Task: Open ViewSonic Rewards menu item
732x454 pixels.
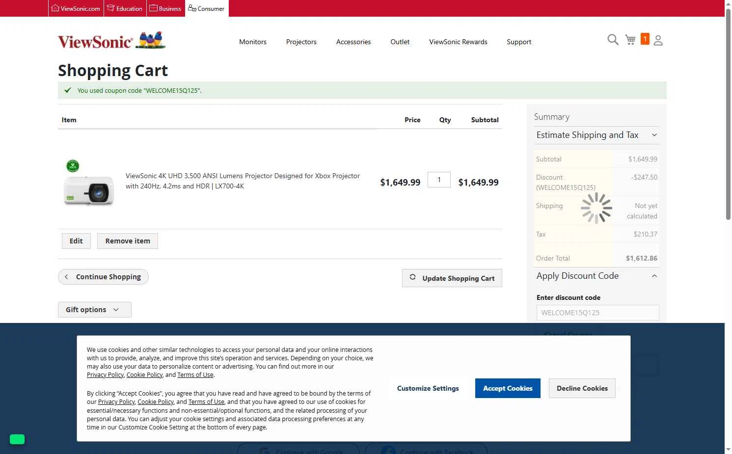Action: [x=458, y=42]
